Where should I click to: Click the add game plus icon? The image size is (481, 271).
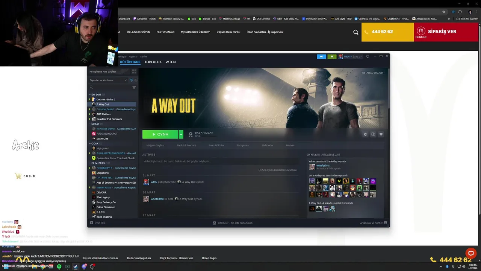pyautogui.click(x=91, y=223)
